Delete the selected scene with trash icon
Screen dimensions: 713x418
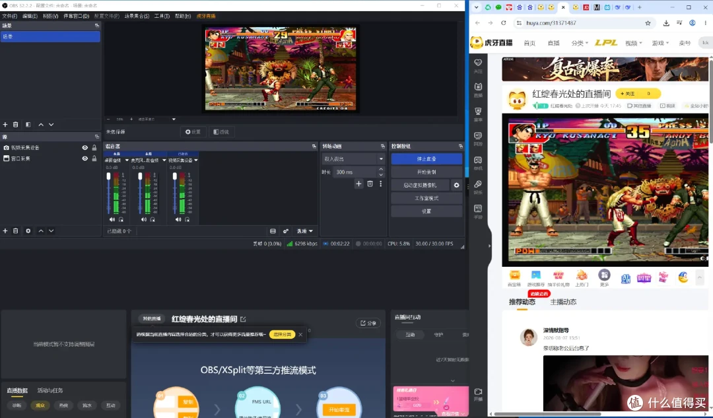[15, 125]
